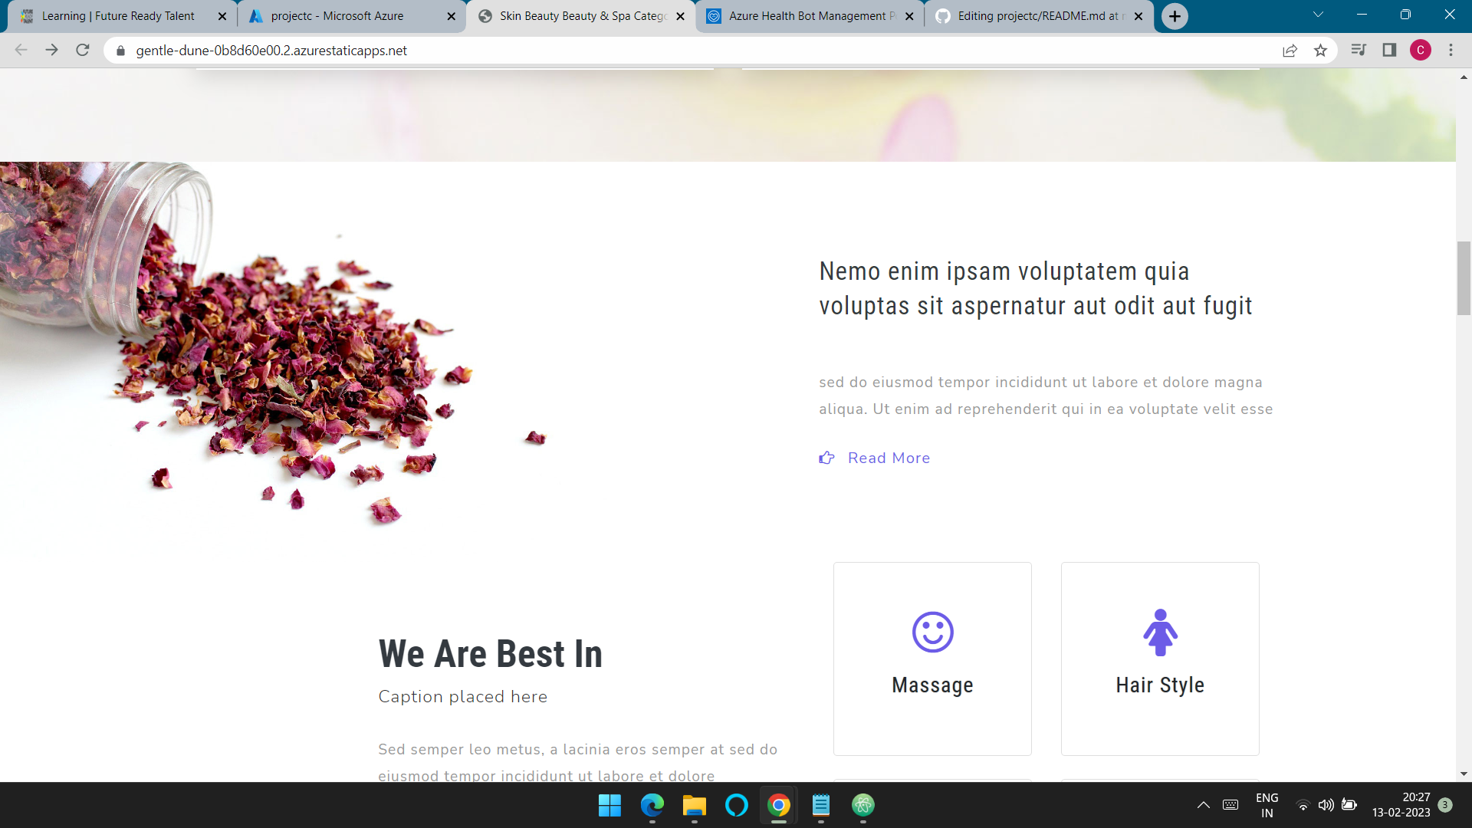Open the media control icon in toolbar
Screen dimensions: 1472x828
click(1359, 51)
